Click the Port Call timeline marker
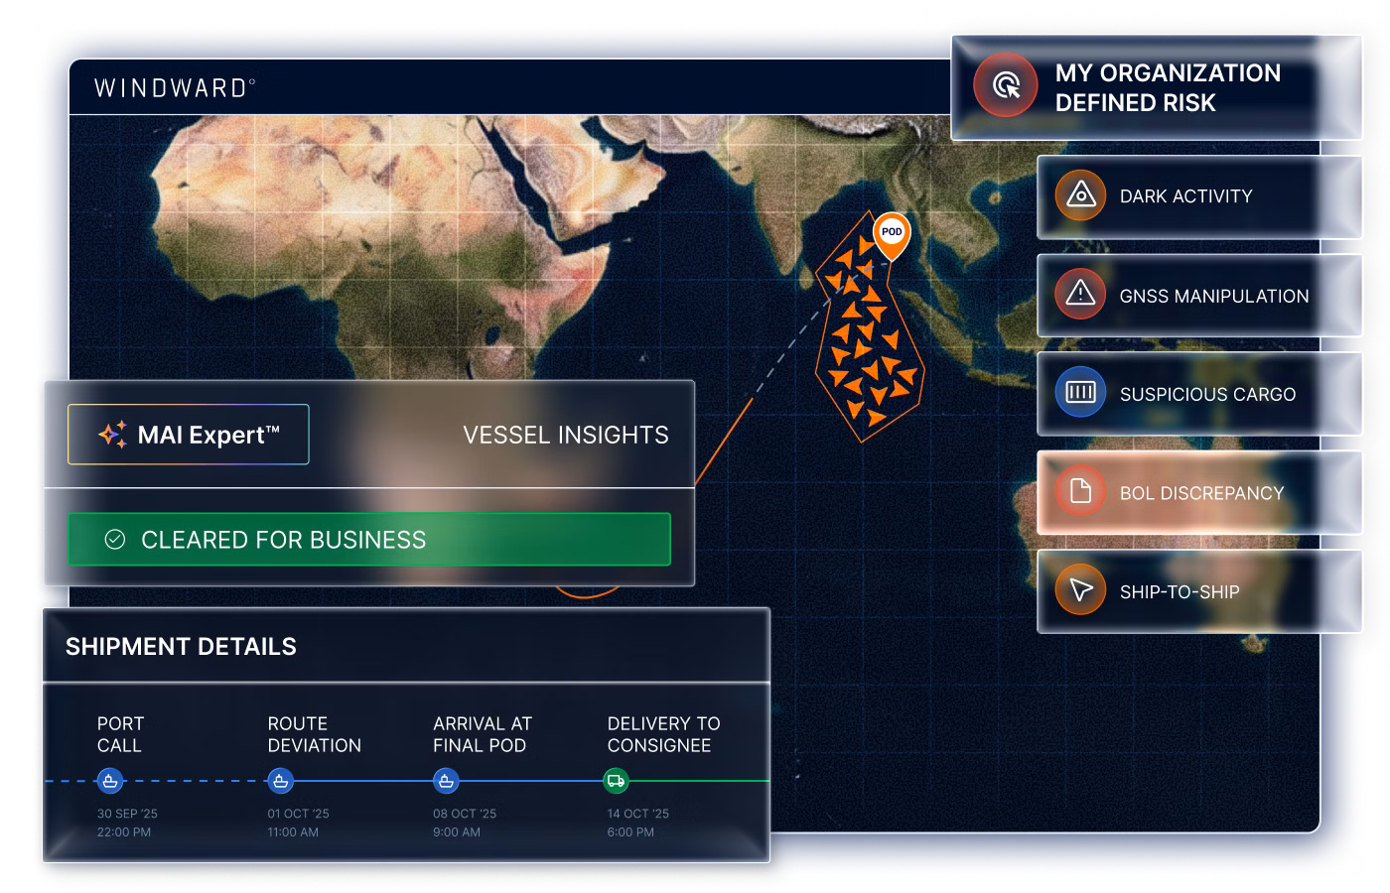This screenshot has width=1390, height=893. pos(110,781)
